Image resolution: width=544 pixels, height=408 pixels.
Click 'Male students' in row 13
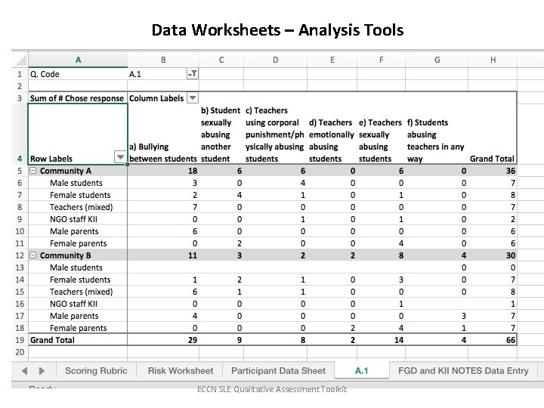[x=76, y=267]
